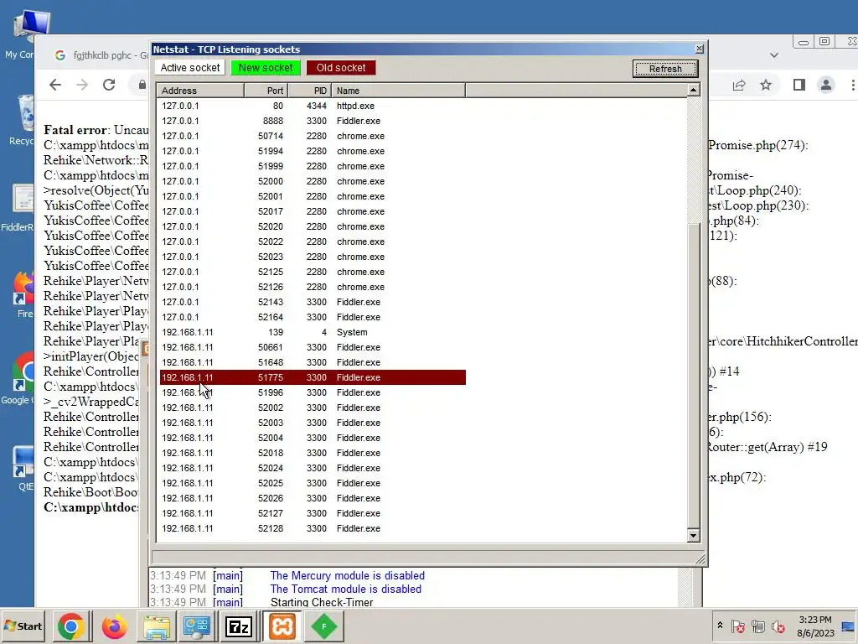Go back in the Chrome window
The width and height of the screenshot is (858, 644).
pos(55,85)
